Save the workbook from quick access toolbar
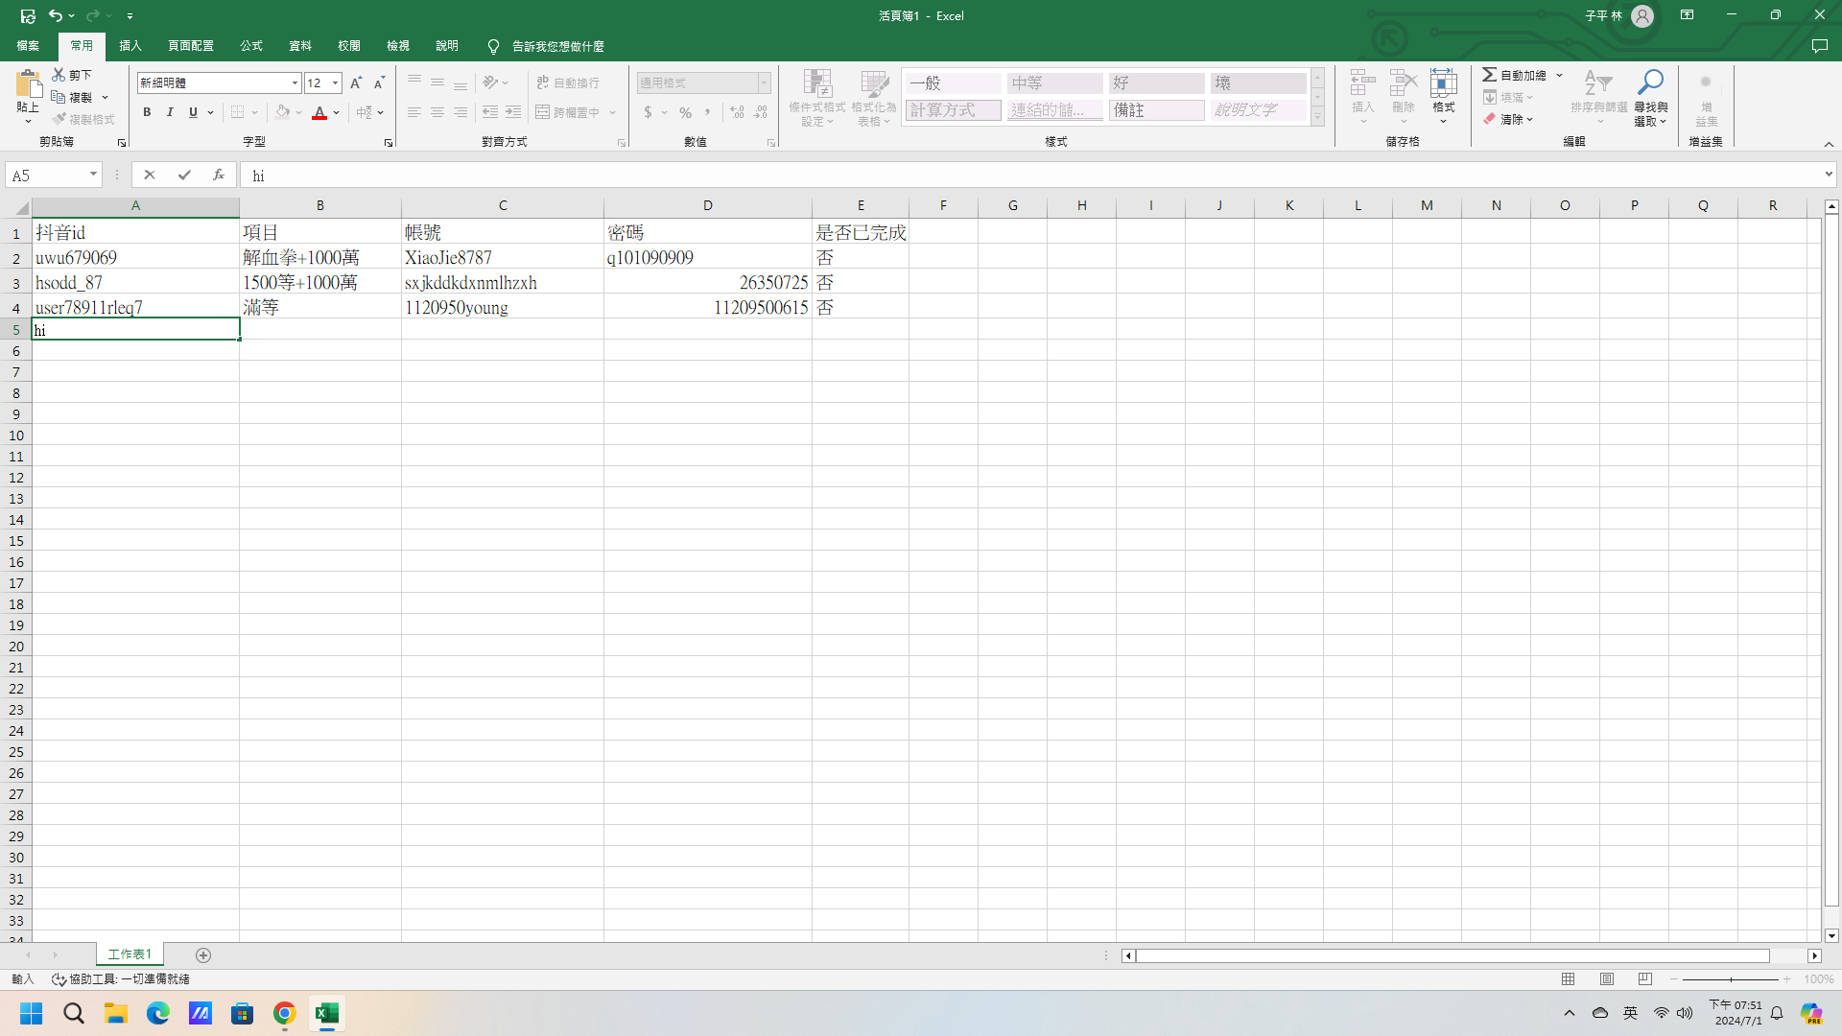1842x1036 pixels. 28,15
